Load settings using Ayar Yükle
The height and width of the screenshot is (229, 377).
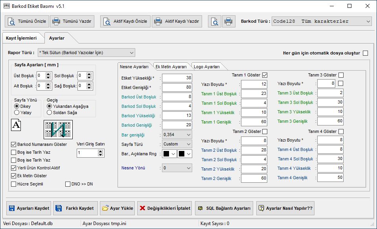pos(118,208)
